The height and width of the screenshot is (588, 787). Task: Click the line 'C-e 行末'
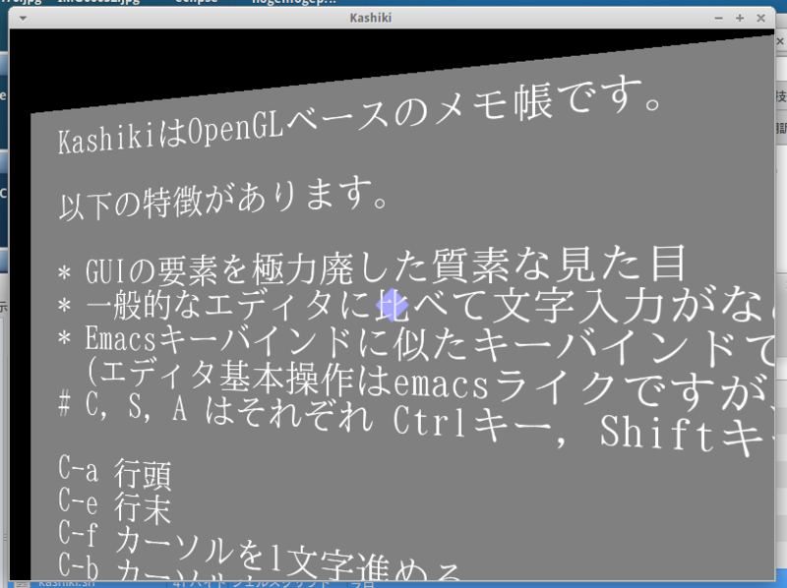coord(115,505)
